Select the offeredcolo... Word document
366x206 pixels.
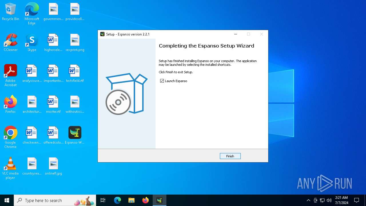point(53,136)
